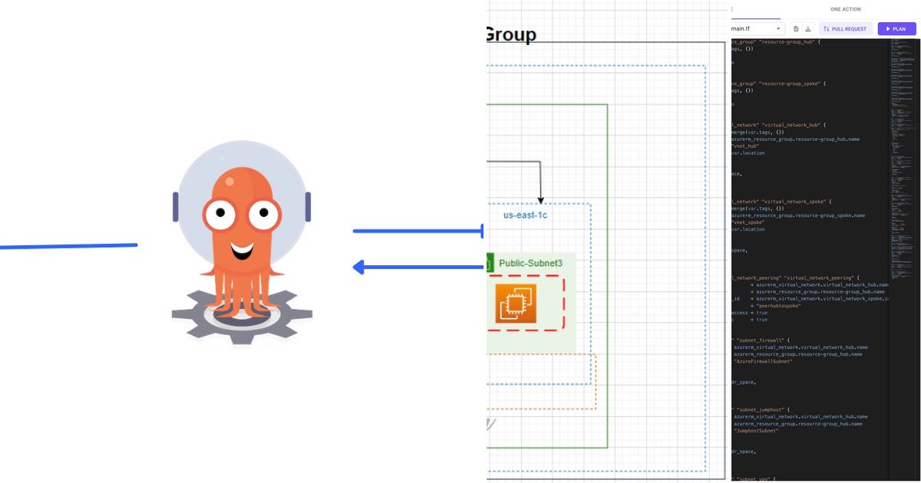Click the "subnet_firewall" resource line
Screen dimensions: 921x483
click(756, 340)
